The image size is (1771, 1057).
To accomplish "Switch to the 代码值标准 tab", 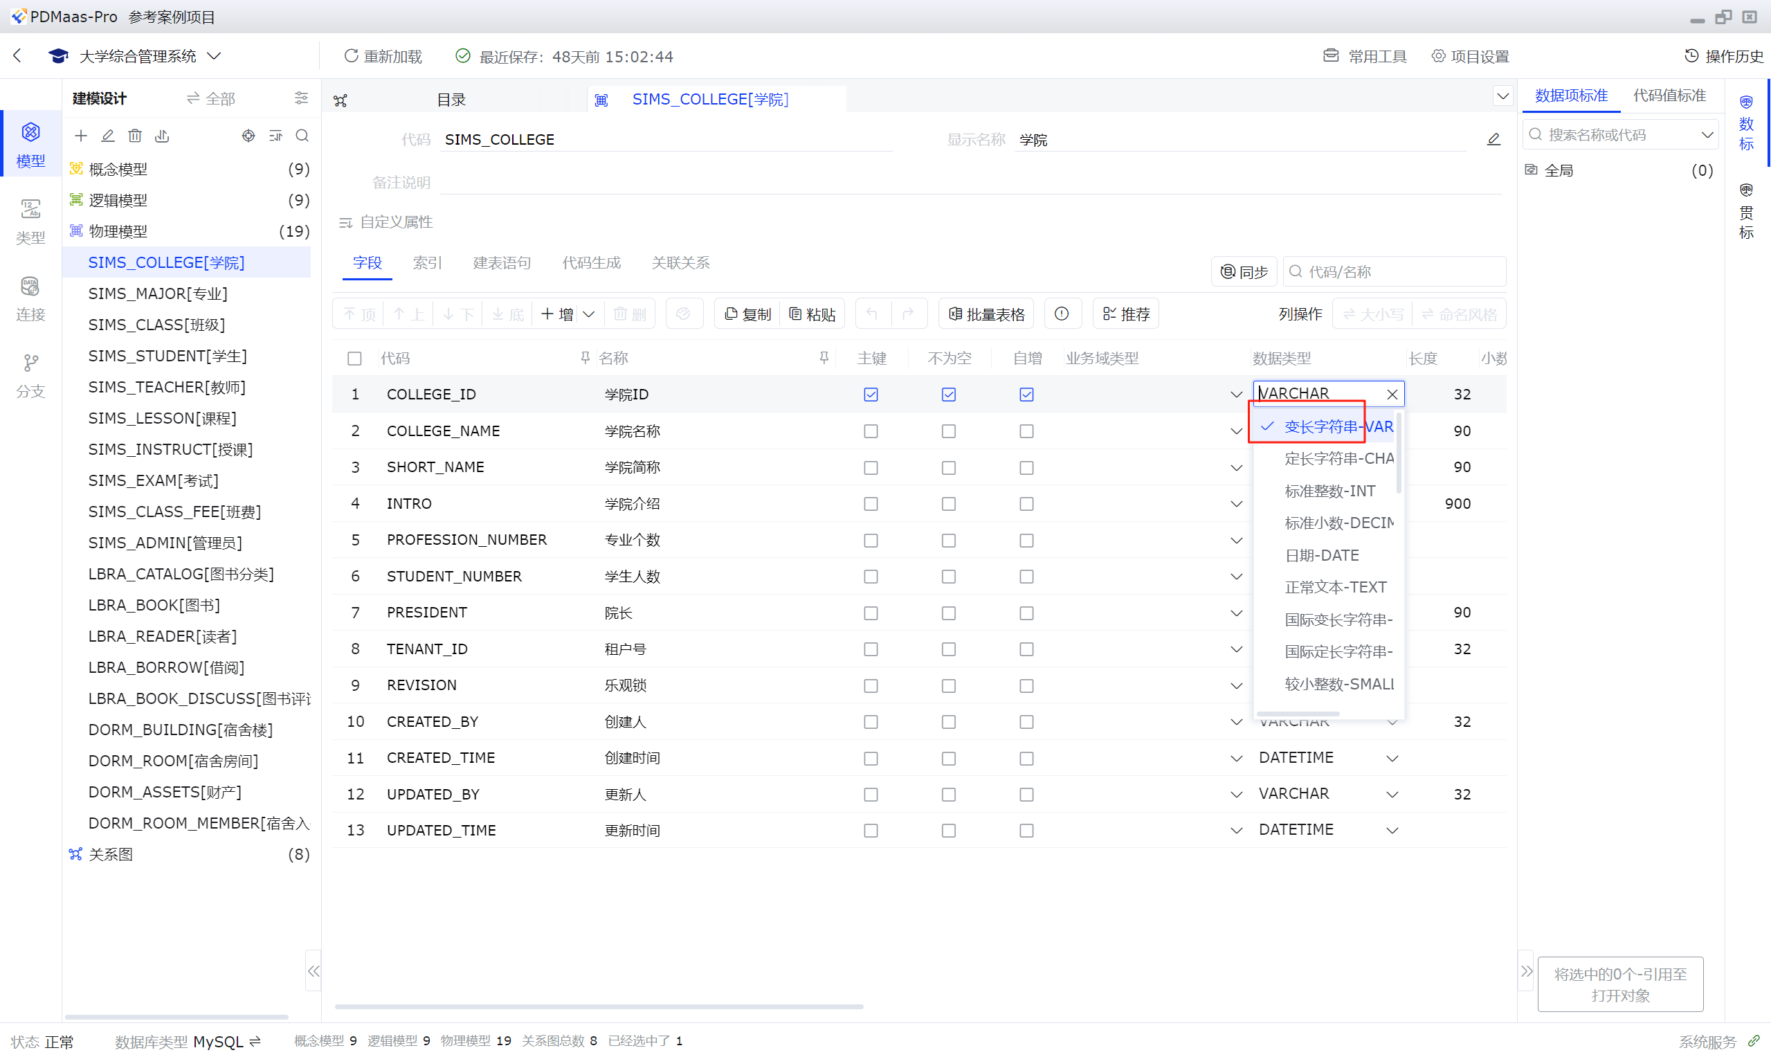I will [x=1669, y=96].
